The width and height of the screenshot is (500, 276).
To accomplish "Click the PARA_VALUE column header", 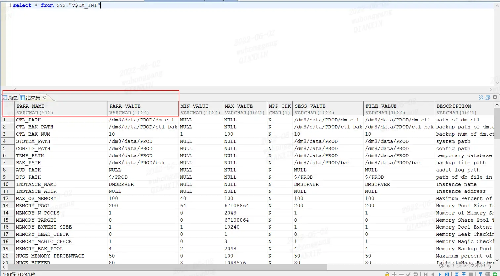I will tap(143, 109).
